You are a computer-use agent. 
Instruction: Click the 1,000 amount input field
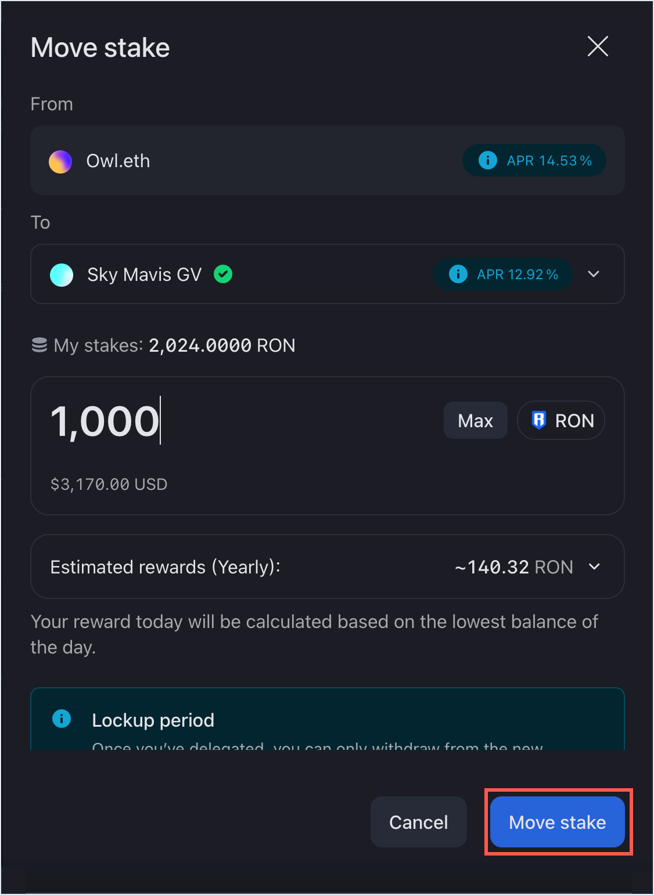click(x=232, y=421)
